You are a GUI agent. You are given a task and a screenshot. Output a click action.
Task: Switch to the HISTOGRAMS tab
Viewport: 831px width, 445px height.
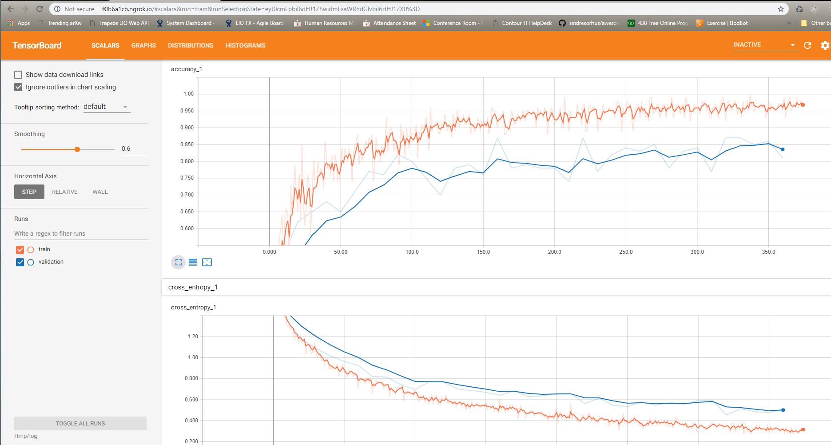pos(245,45)
